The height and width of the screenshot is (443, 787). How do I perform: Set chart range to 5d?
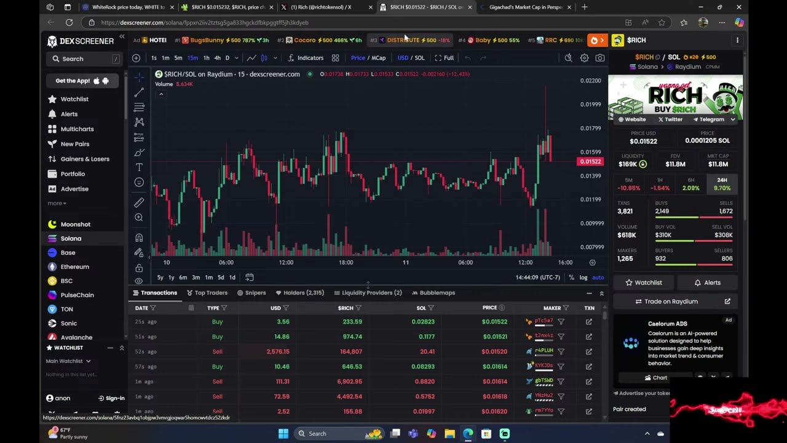[x=221, y=277]
